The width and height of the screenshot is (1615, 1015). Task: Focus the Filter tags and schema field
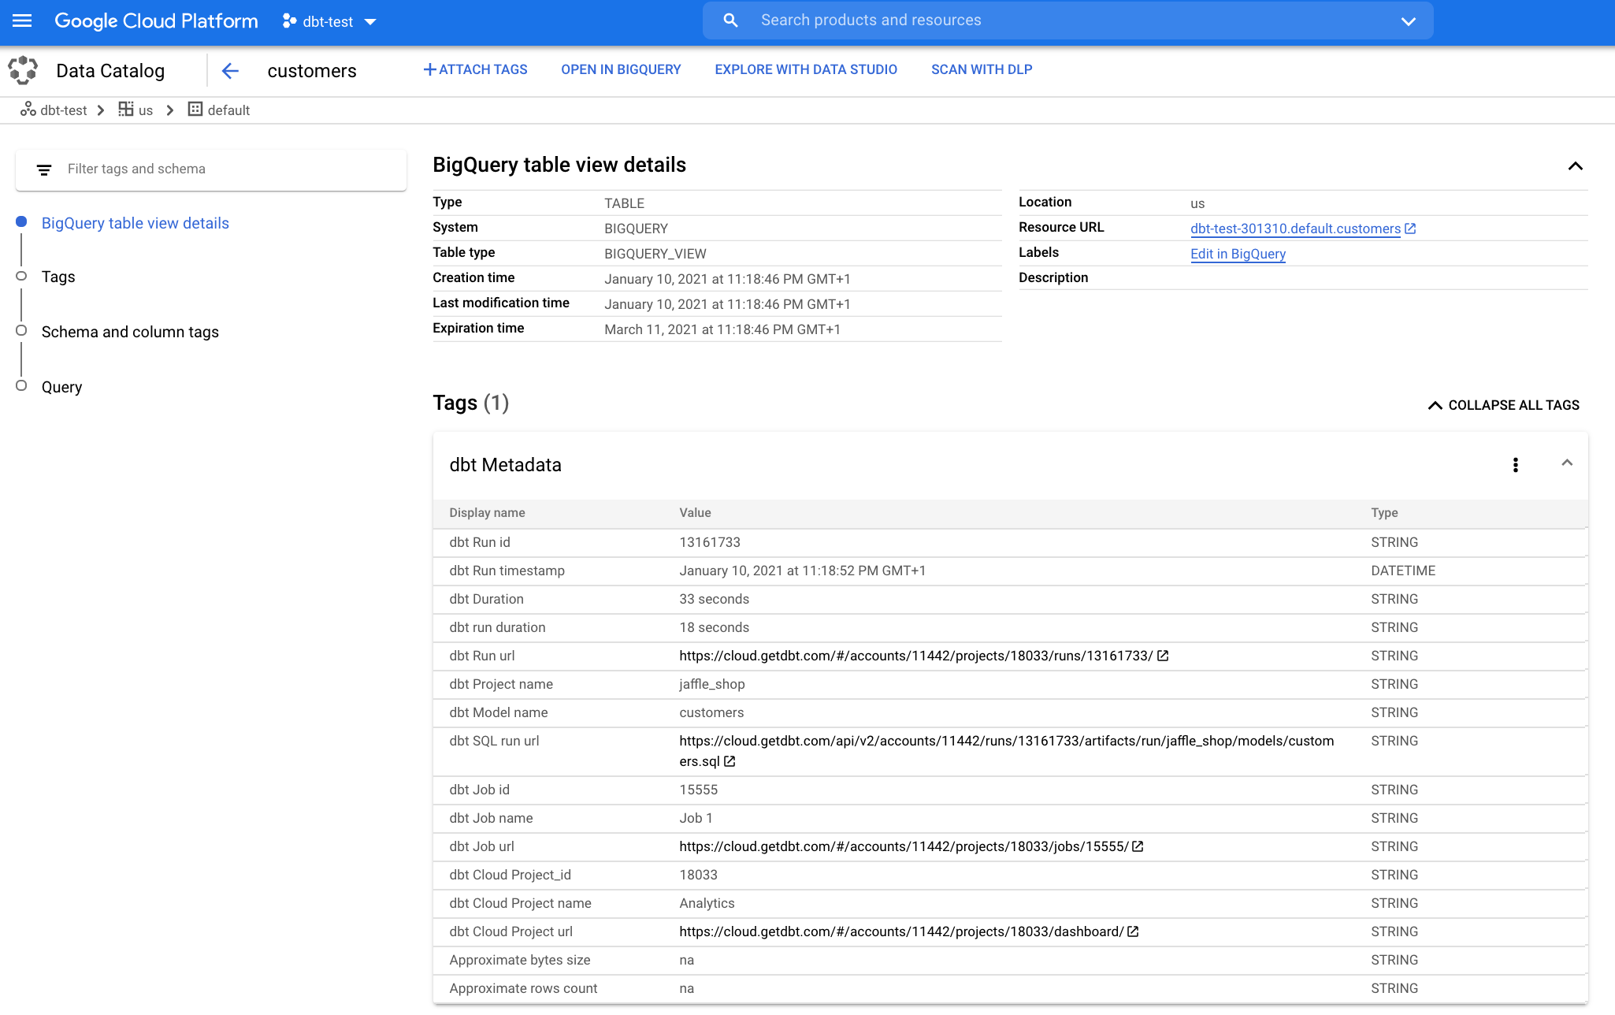click(228, 169)
